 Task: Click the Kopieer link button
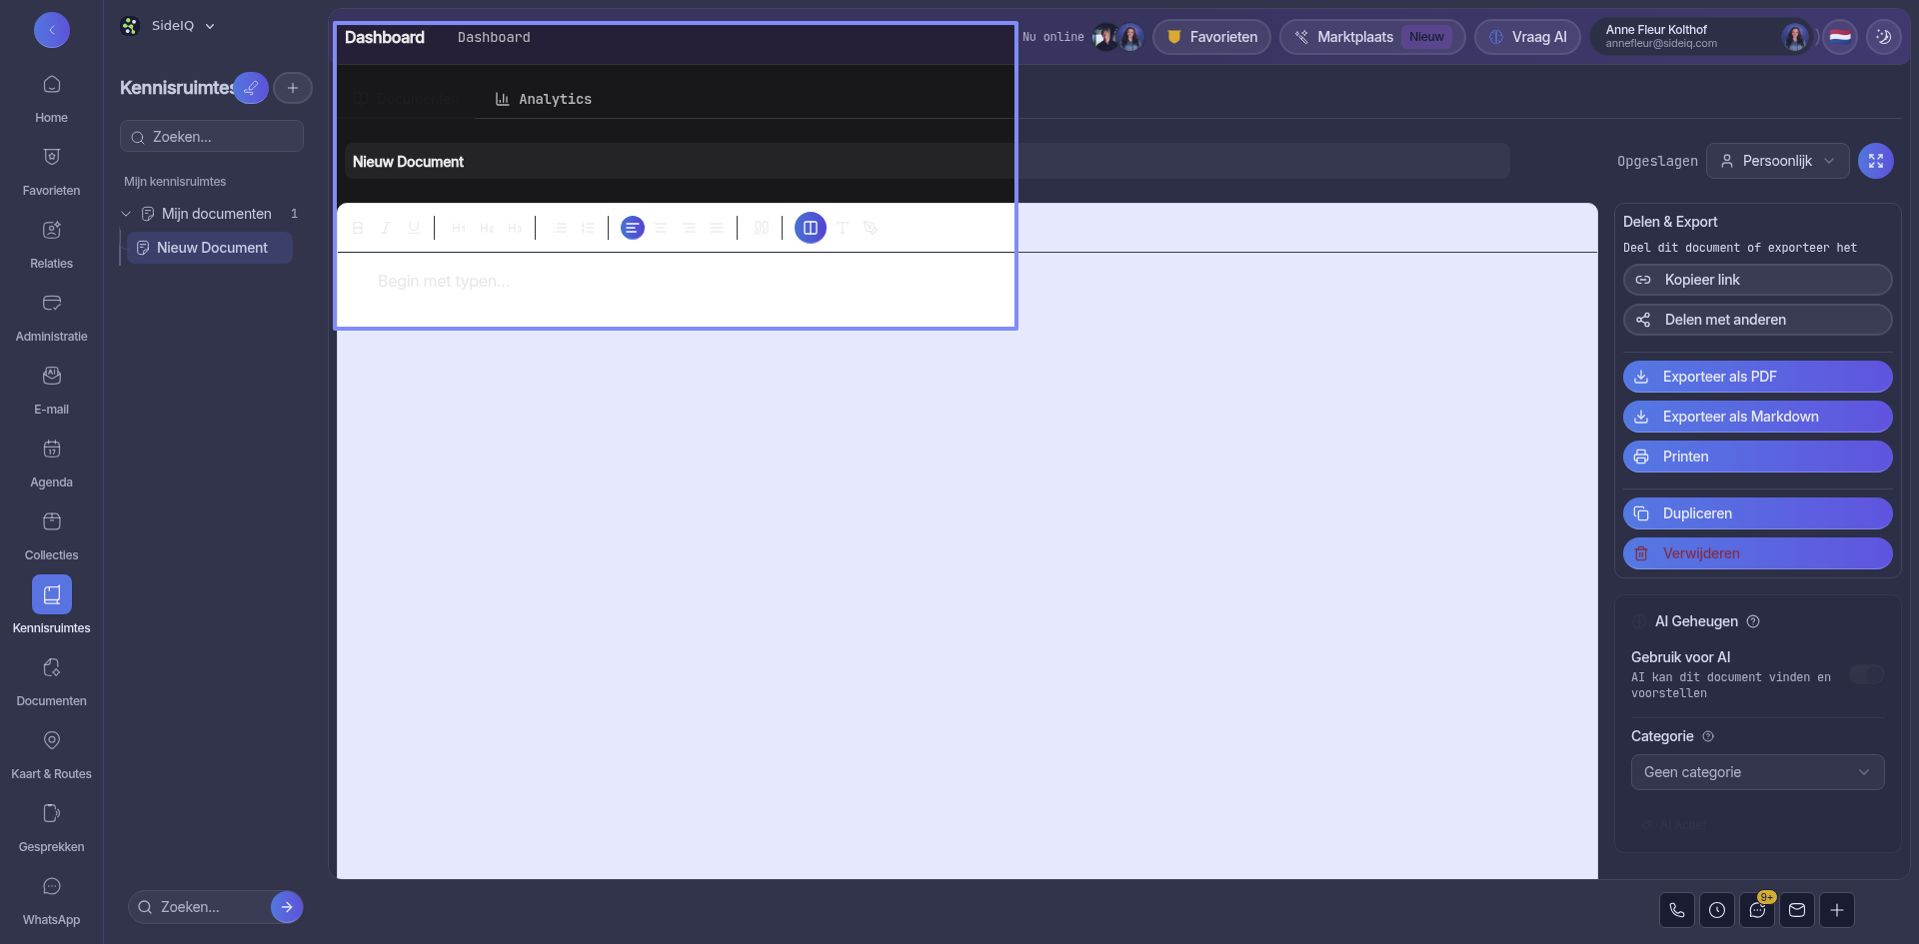1757,280
